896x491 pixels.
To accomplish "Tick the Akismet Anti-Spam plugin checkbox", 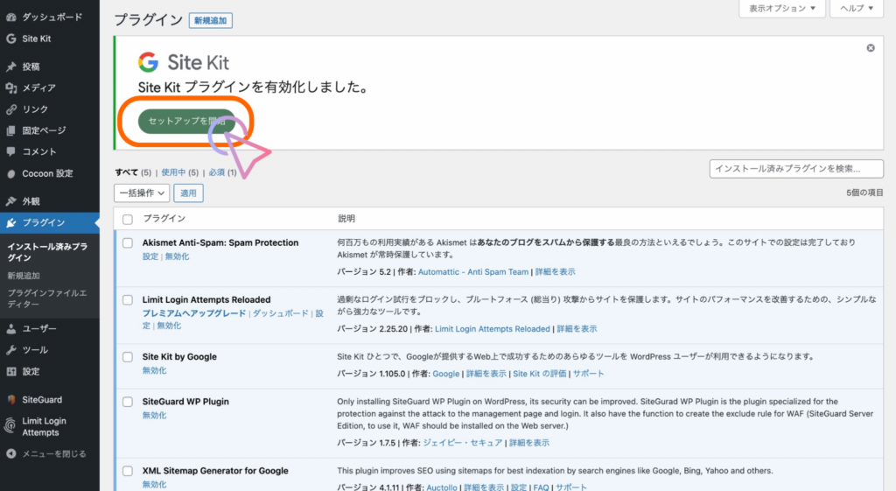I will 128,243.
